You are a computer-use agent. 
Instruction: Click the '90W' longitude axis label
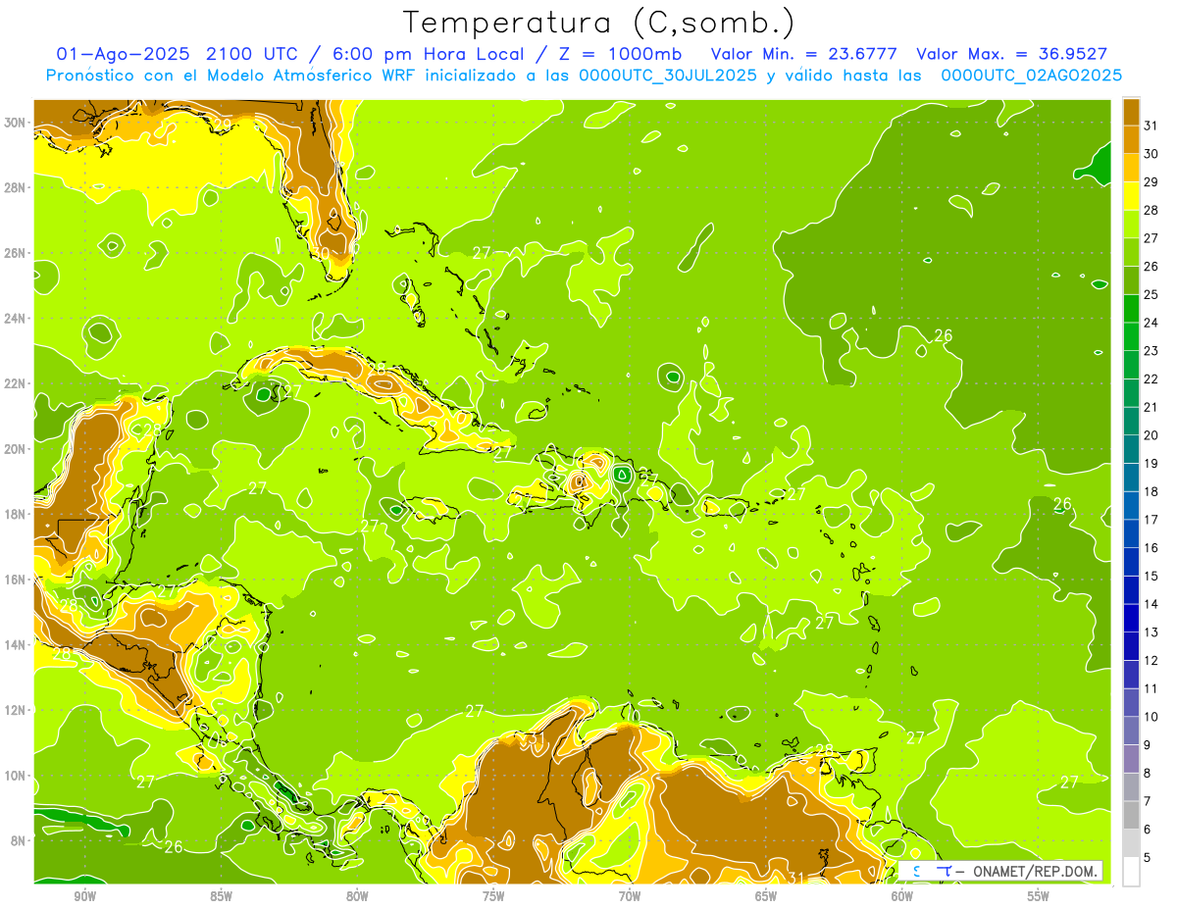point(84,896)
